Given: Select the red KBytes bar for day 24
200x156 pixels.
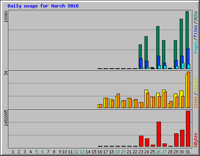Looking at the screenshot, I should pyautogui.click(x=147, y=142).
